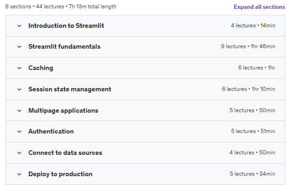Expand chevron beside Session state management

coord(20,89)
